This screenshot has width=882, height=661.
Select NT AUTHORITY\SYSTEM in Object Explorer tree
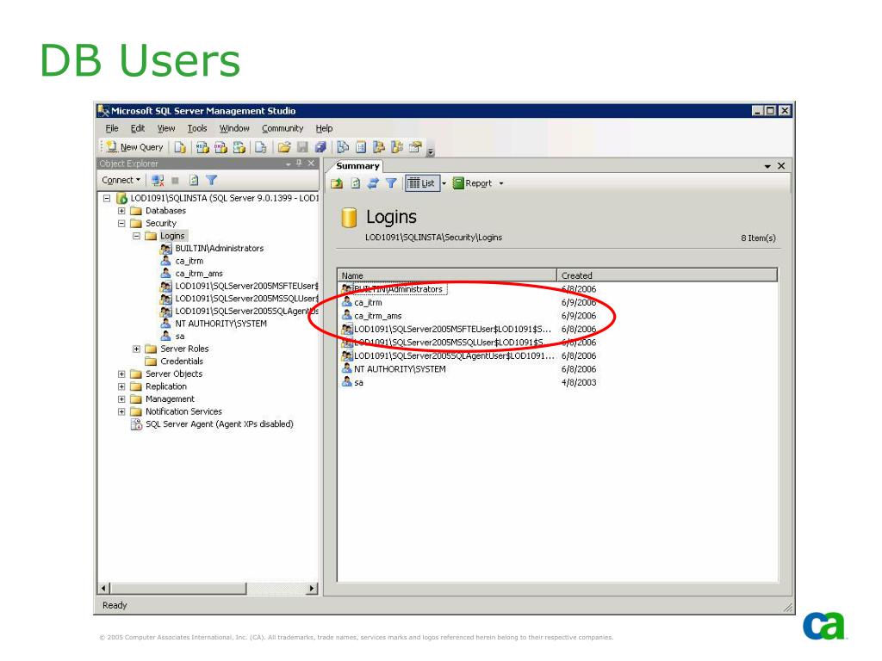(x=221, y=324)
